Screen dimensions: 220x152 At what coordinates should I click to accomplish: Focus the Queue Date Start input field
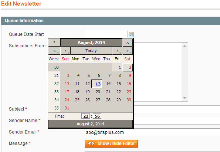[x=106, y=34]
